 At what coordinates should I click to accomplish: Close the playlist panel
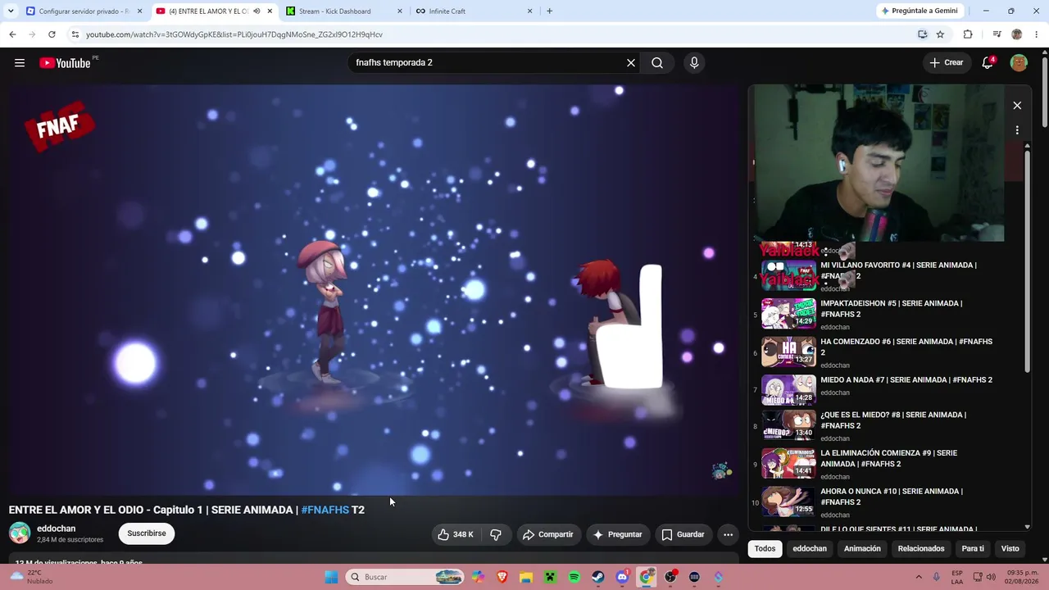coord(1017,106)
